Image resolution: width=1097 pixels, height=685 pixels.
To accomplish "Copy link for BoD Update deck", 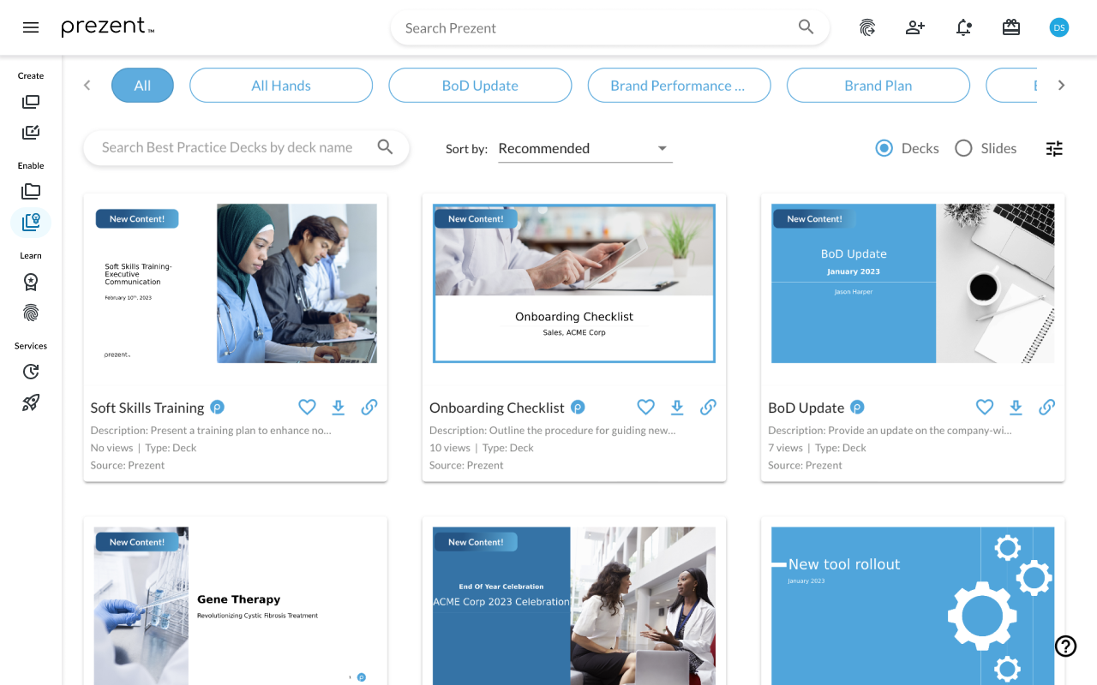I will tap(1046, 408).
